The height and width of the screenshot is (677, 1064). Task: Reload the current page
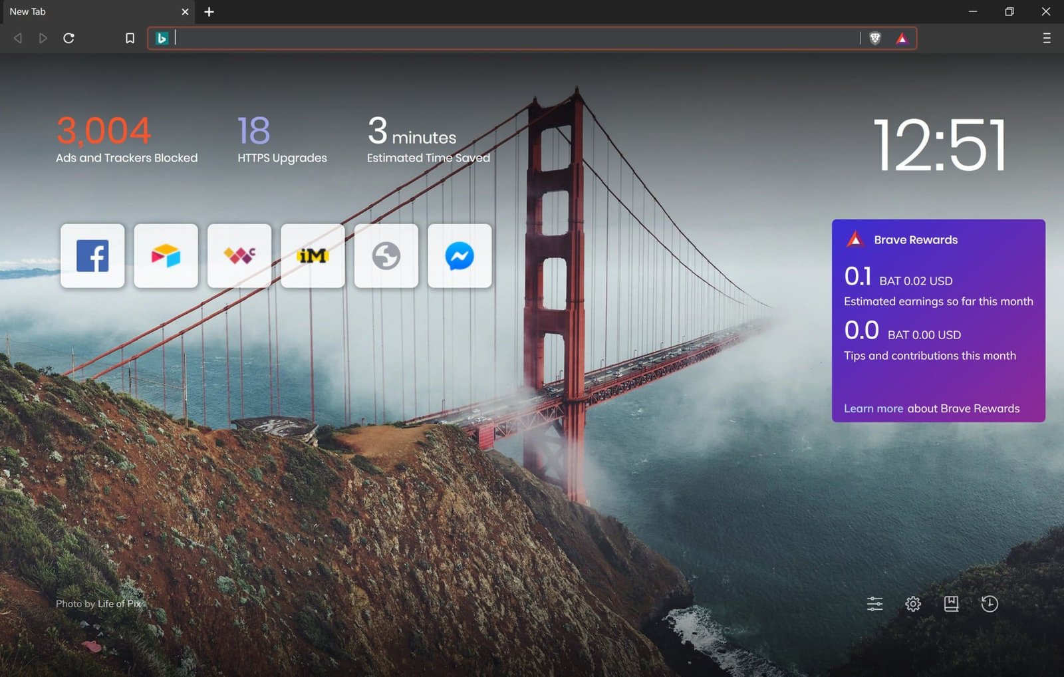[68, 38]
